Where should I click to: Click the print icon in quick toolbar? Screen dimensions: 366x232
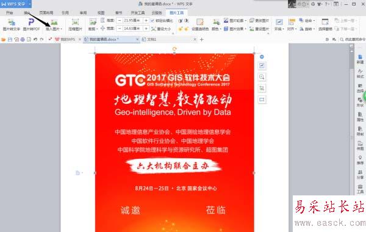click(23, 40)
